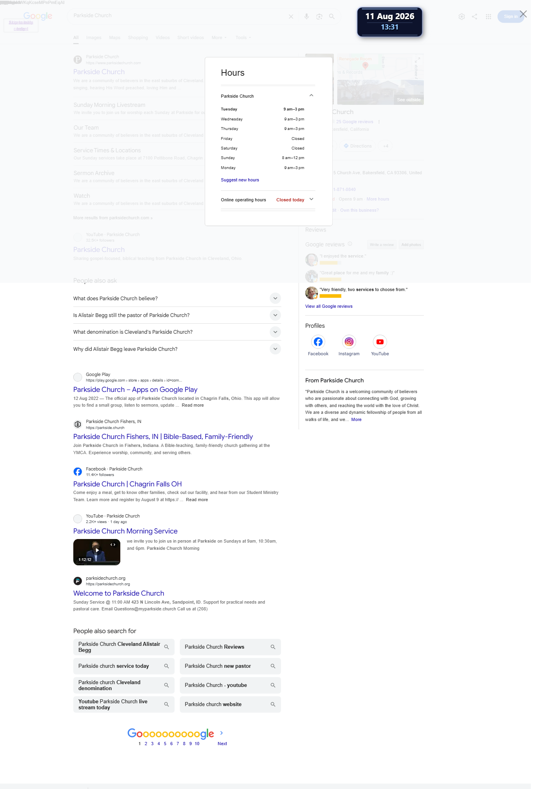Viewport: 537px width, 789px height.
Task: Open "Parkside Church Fishers, IN" result title
Action: point(163,437)
